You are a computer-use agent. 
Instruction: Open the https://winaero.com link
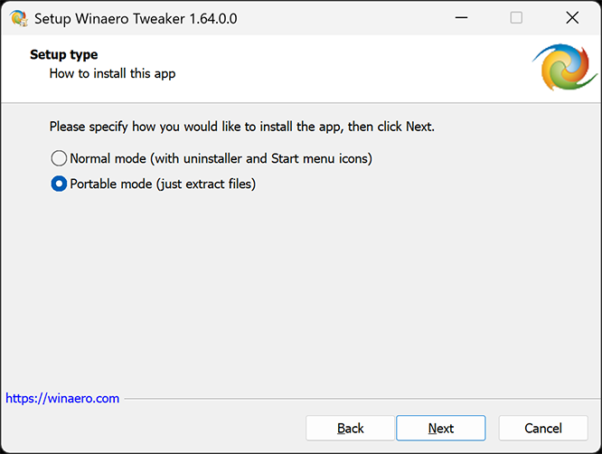click(x=62, y=398)
